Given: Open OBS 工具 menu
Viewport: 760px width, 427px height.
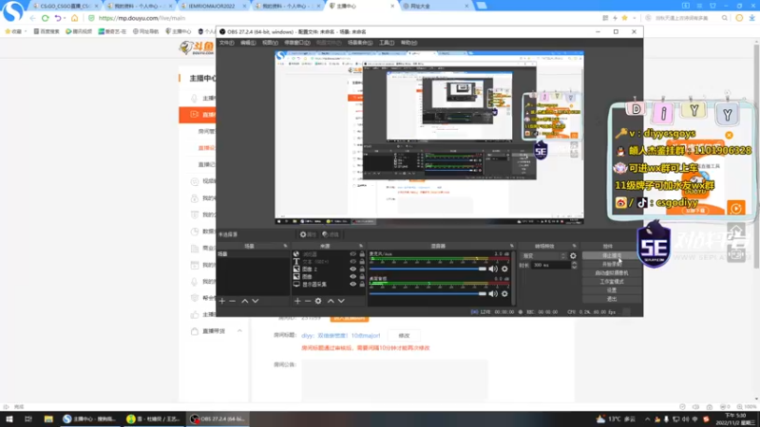Looking at the screenshot, I should point(387,43).
